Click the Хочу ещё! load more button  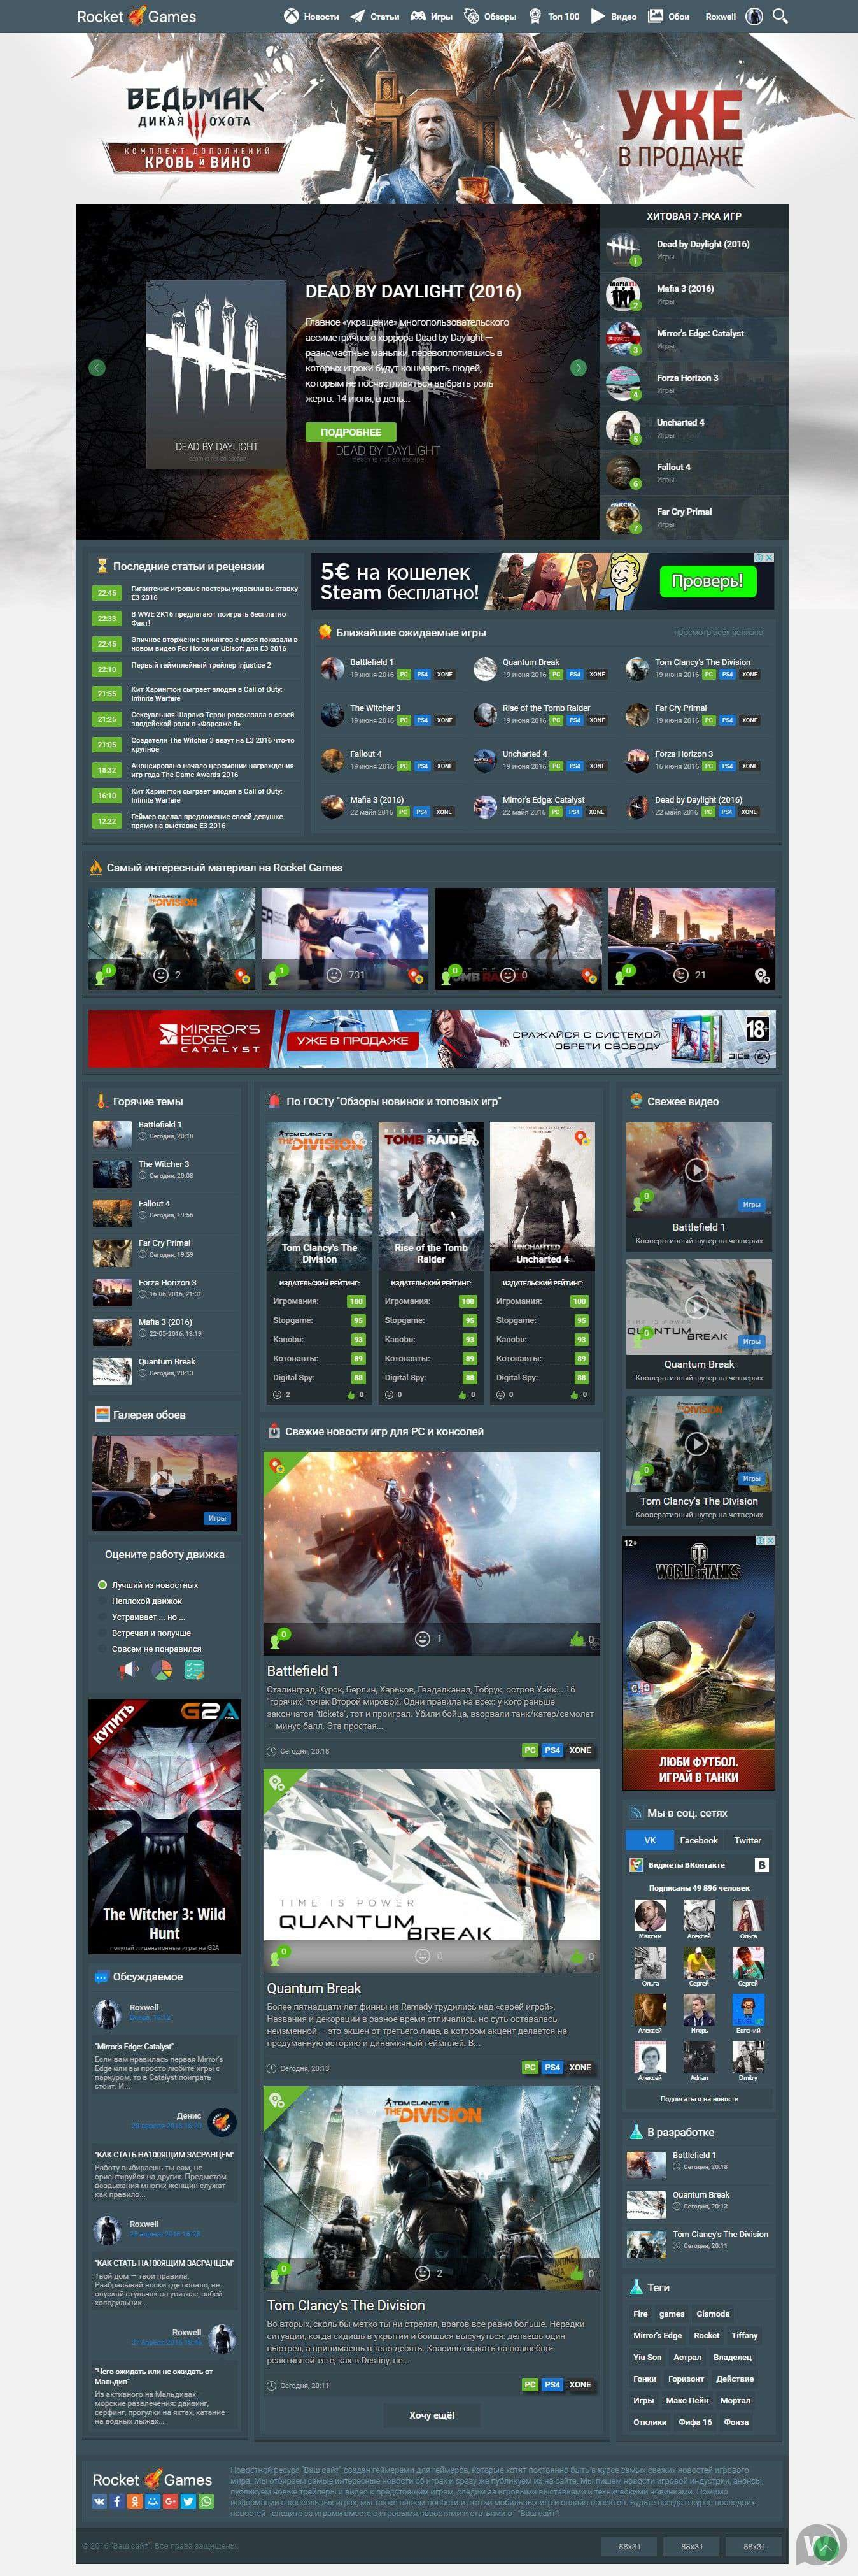pyautogui.click(x=432, y=2415)
